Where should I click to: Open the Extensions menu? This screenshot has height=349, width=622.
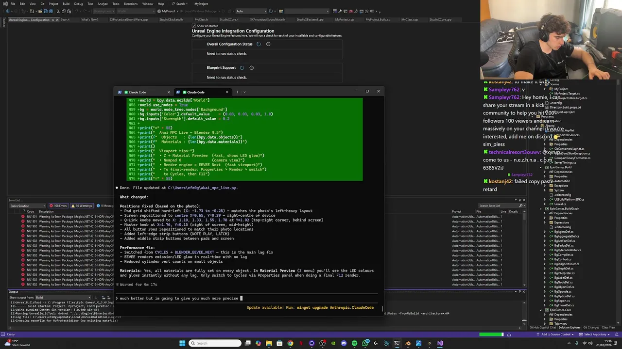(x=131, y=4)
